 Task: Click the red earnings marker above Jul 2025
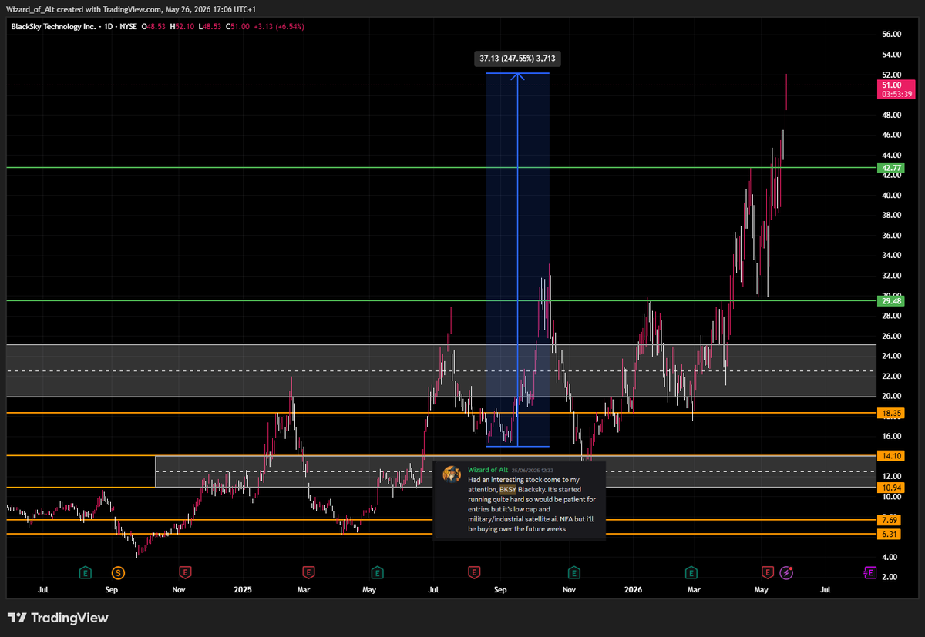click(x=475, y=572)
